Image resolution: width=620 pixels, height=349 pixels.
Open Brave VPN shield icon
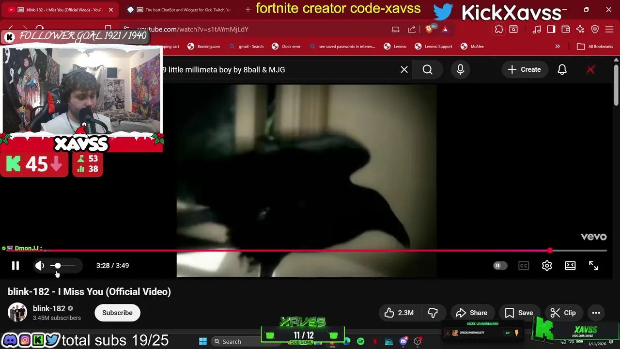point(595,29)
